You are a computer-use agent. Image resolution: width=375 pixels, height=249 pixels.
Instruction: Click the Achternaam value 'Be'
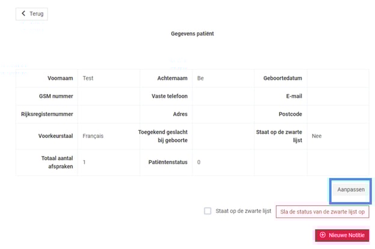(x=200, y=78)
